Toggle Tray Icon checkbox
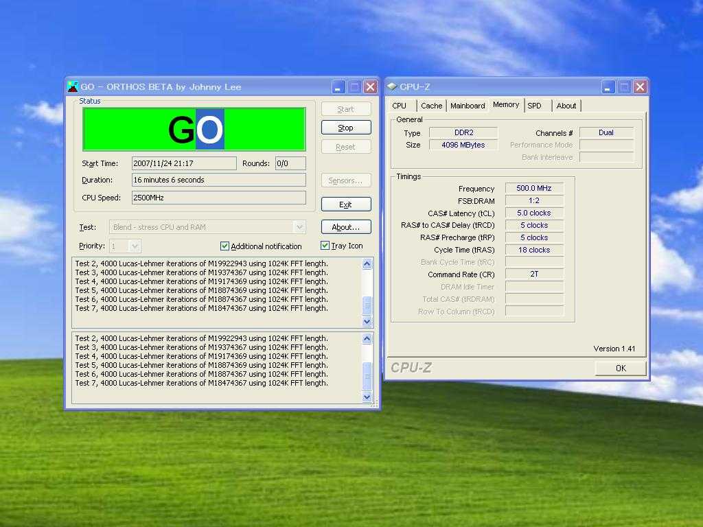Screen dimensions: 703x527 point(325,246)
